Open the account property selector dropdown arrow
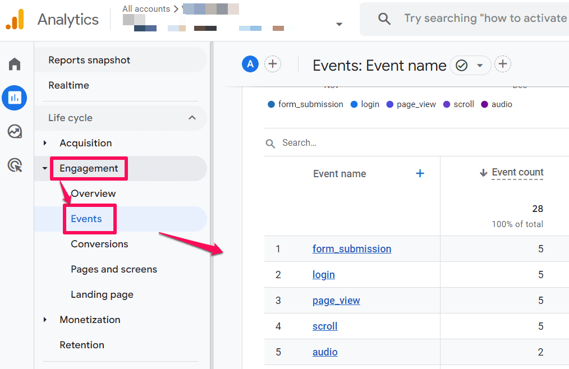The image size is (569, 369). pyautogui.click(x=338, y=24)
